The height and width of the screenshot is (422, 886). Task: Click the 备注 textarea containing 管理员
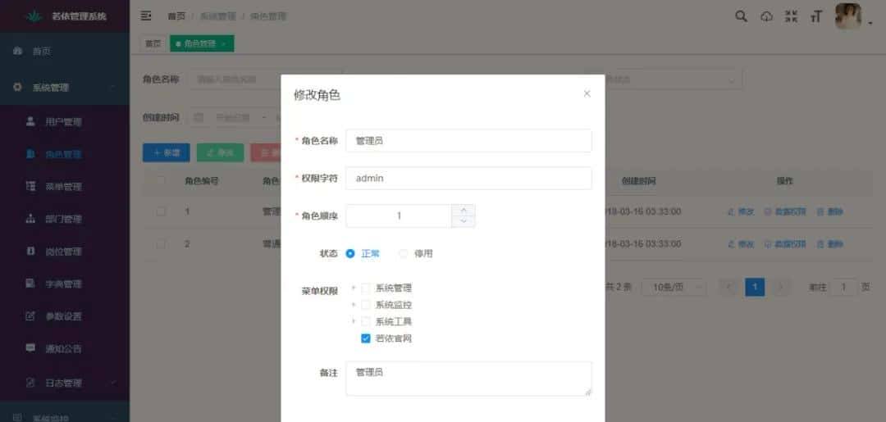click(x=468, y=379)
